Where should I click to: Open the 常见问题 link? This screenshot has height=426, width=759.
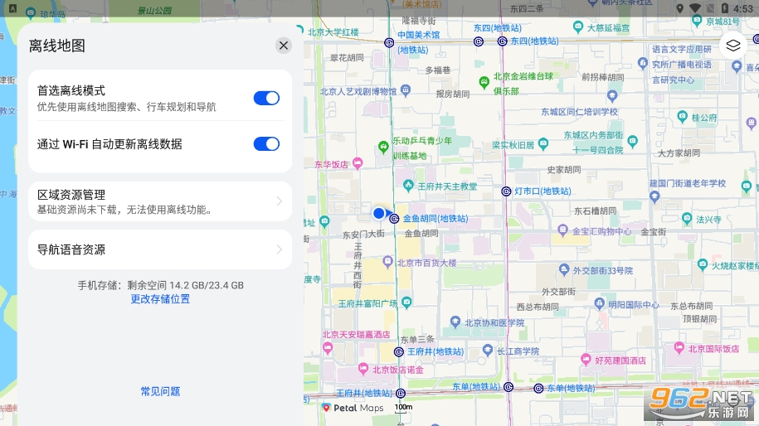coord(160,391)
